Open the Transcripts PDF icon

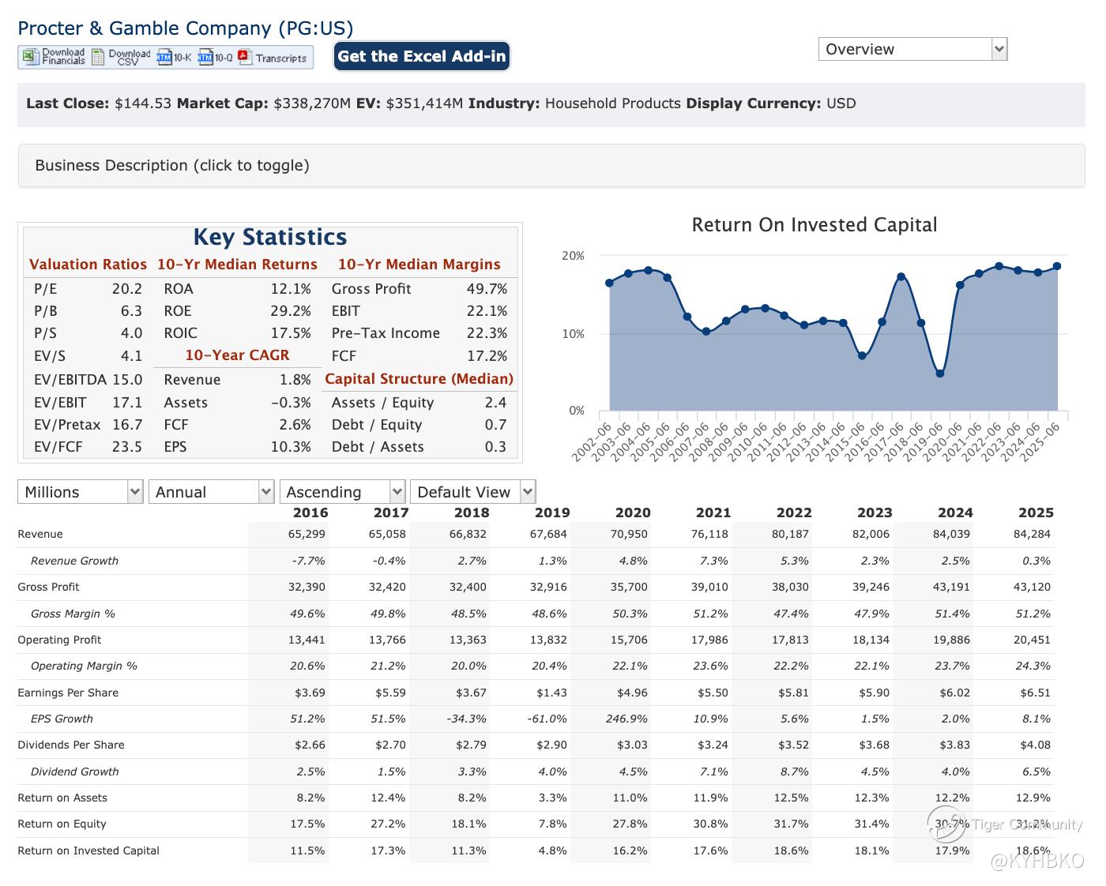click(244, 57)
